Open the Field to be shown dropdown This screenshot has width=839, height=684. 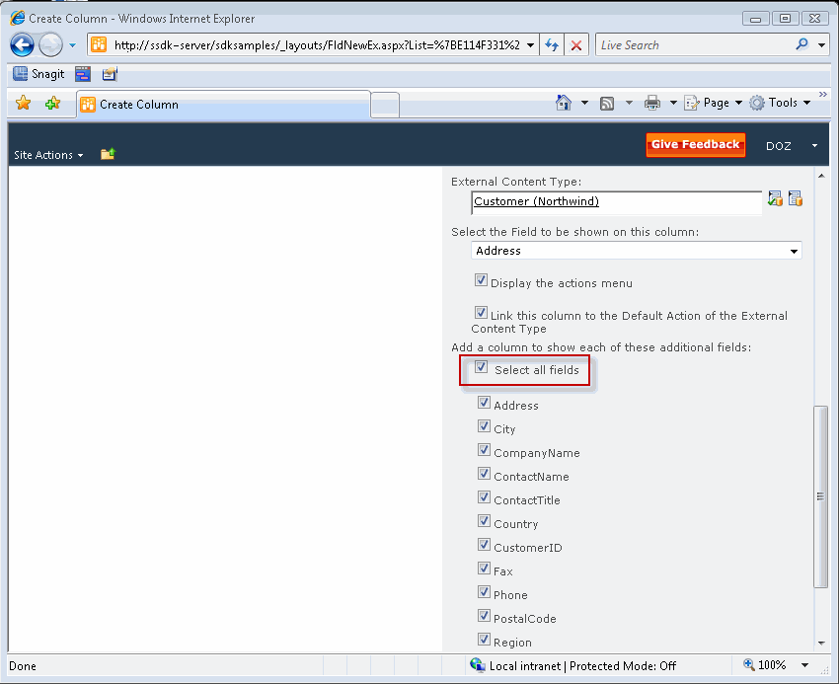pyautogui.click(x=794, y=250)
